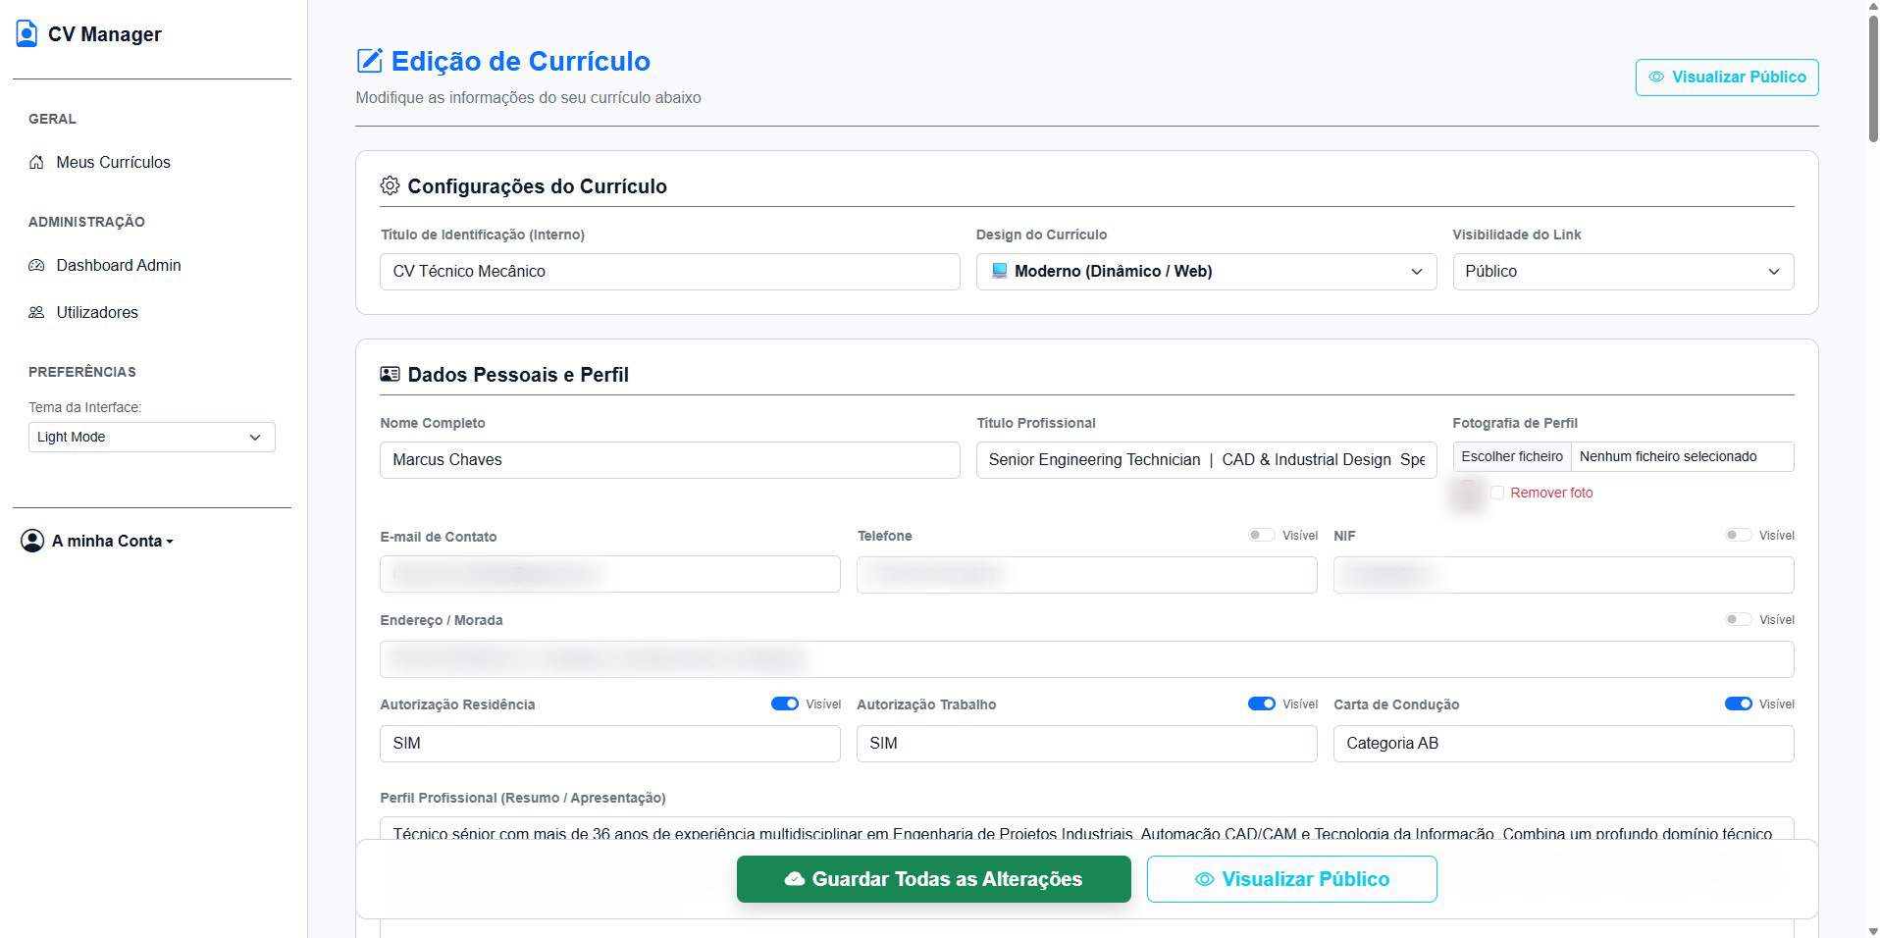Click the scrollbar up arrow
Image resolution: width=1880 pixels, height=938 pixels.
[x=1872, y=7]
